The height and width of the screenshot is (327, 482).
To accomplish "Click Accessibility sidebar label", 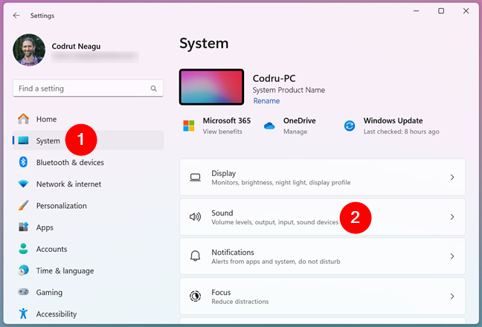I will pyautogui.click(x=57, y=314).
